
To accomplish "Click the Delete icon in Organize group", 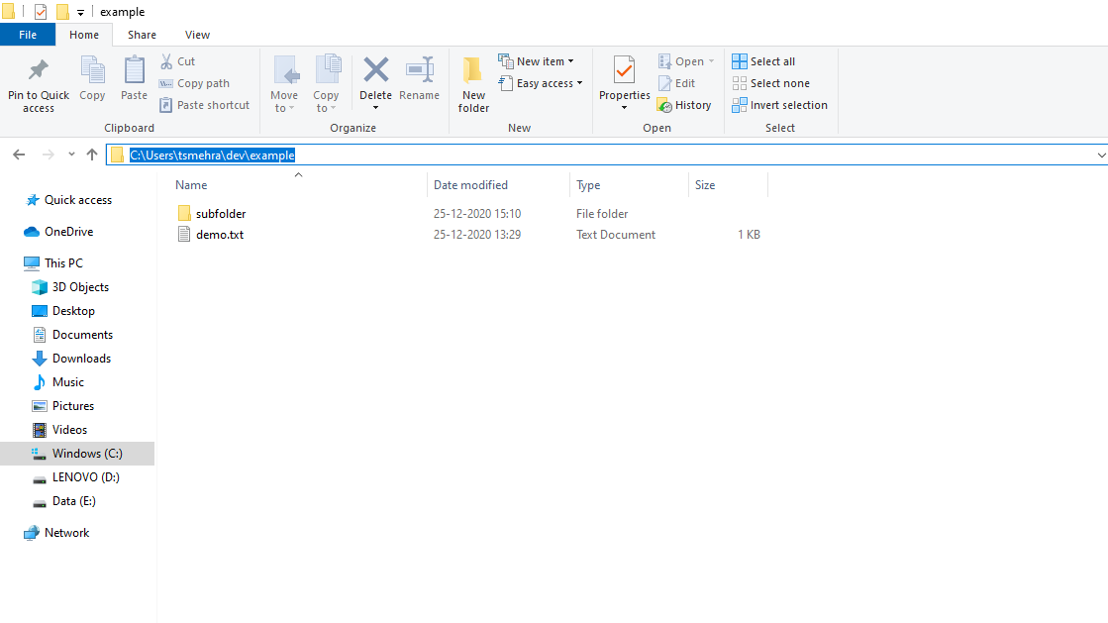I will click(x=375, y=70).
